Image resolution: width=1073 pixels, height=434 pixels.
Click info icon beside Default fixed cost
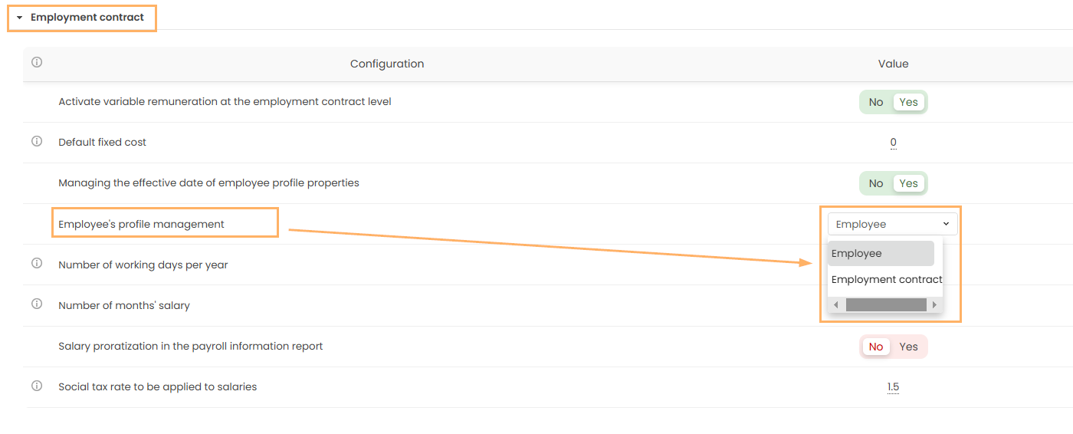tap(36, 142)
